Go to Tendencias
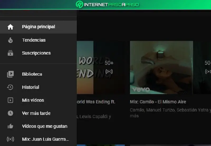The height and width of the screenshot is (146, 211). coord(38,40)
